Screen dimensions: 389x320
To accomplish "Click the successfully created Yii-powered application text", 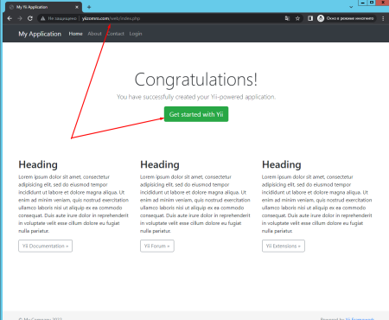I will 196,97.
